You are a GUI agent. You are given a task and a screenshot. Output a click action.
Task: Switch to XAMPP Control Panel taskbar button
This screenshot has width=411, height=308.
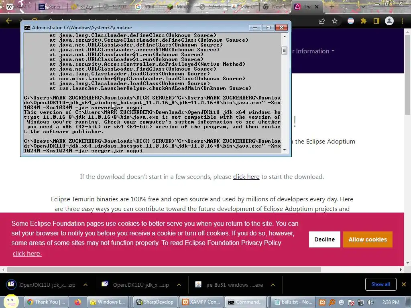[x=201, y=302]
